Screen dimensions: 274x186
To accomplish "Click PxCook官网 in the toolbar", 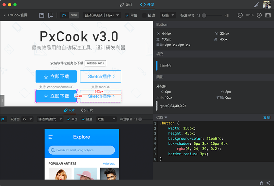I will [x=18, y=15].
